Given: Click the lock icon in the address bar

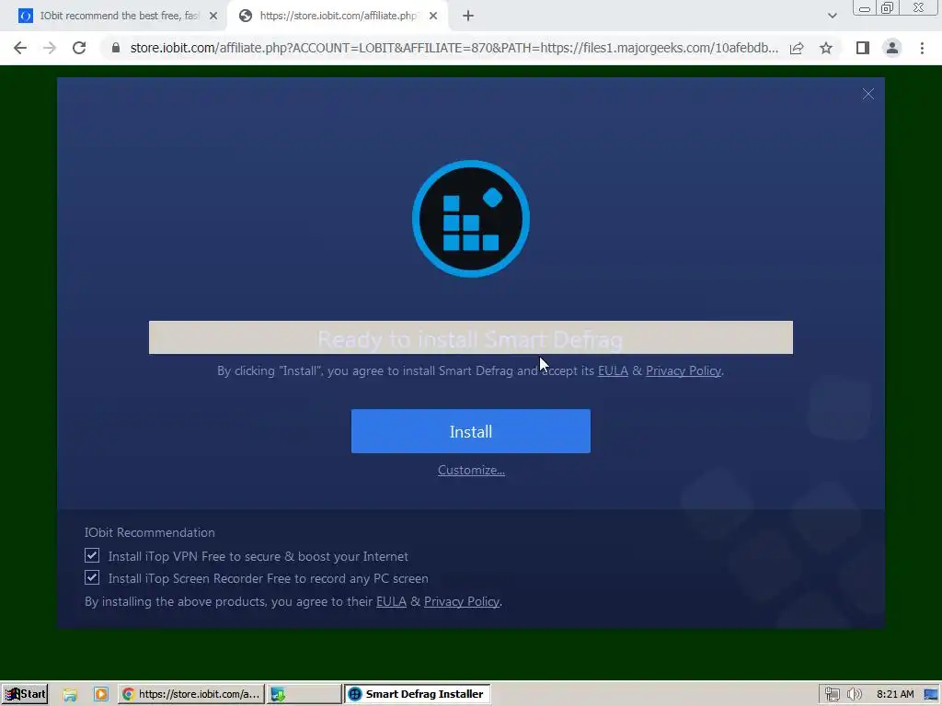Looking at the screenshot, I should tap(116, 48).
